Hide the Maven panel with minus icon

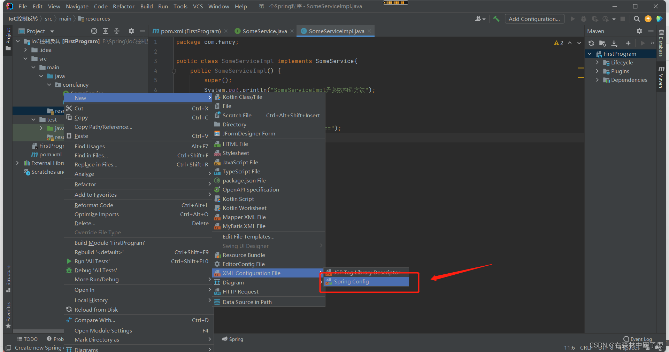pos(651,31)
